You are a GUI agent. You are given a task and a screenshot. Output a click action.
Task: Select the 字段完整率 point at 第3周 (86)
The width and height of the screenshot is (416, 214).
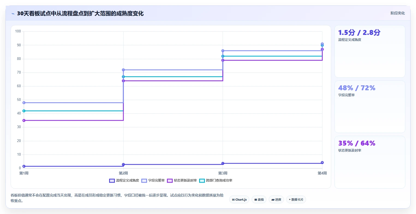tap(223, 51)
